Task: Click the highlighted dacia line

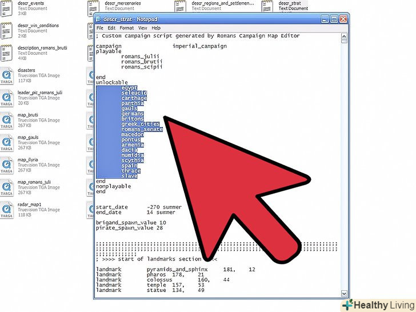Action: coord(129,150)
